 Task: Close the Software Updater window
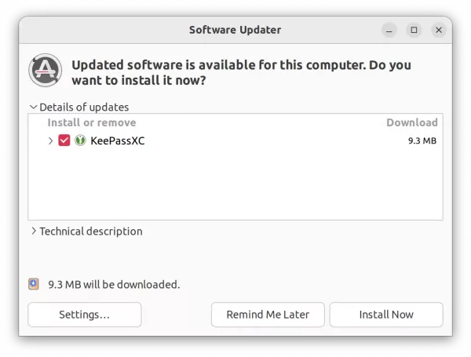tap(439, 30)
